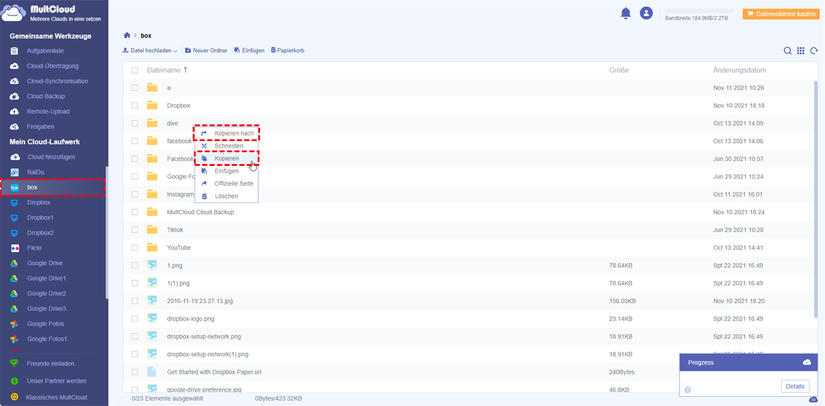Choose Einfügen in context menu
This screenshot has width=825, height=406.
226,171
